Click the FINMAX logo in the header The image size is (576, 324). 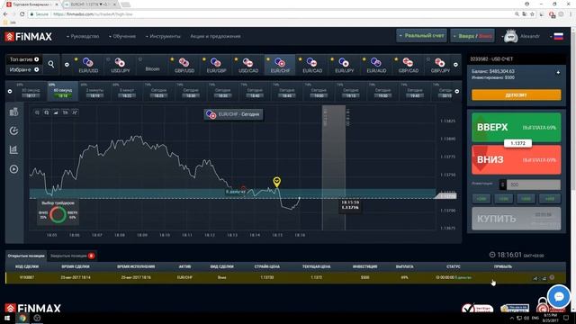pos(28,36)
